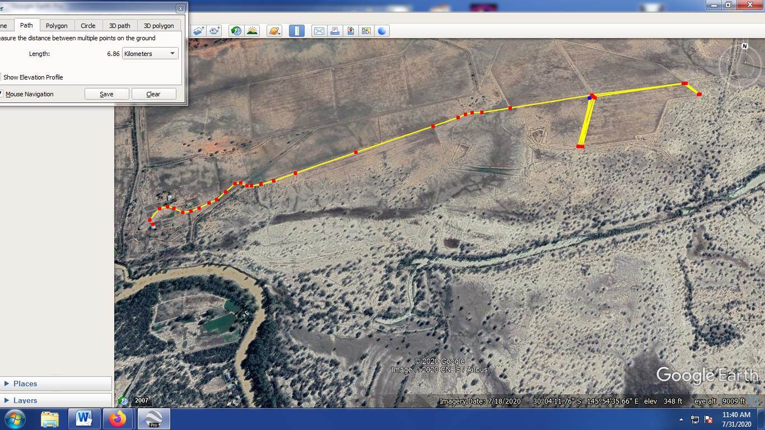Switch to the 3D path tab

click(119, 26)
